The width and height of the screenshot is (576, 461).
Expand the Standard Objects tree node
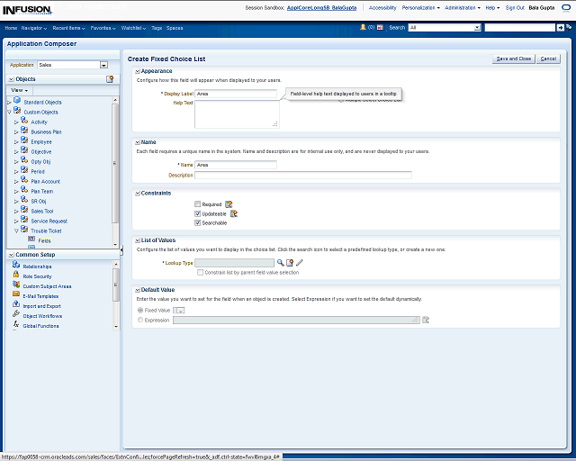point(9,102)
